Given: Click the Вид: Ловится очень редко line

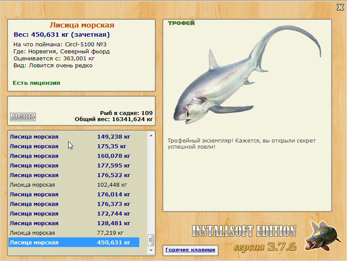Looking at the screenshot, I should [53, 66].
